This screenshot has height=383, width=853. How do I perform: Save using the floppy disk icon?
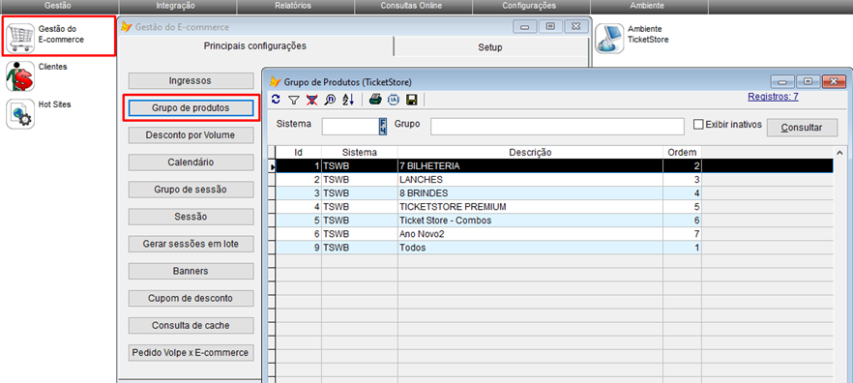click(x=412, y=99)
